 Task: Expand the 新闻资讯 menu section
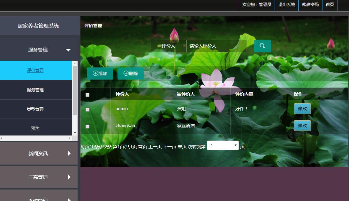pos(39,153)
